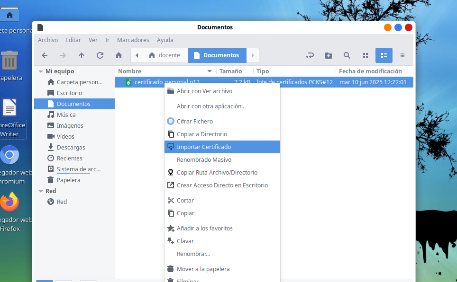
Task: Open the Ayuda menu
Action: click(165, 40)
